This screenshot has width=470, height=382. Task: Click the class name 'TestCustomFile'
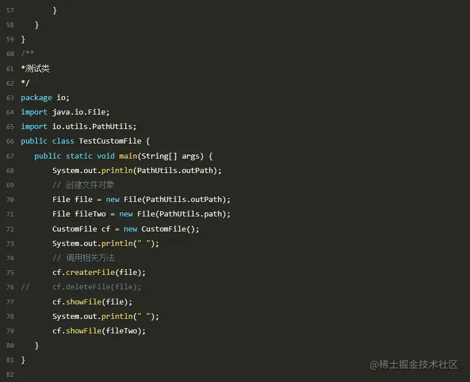click(110, 141)
